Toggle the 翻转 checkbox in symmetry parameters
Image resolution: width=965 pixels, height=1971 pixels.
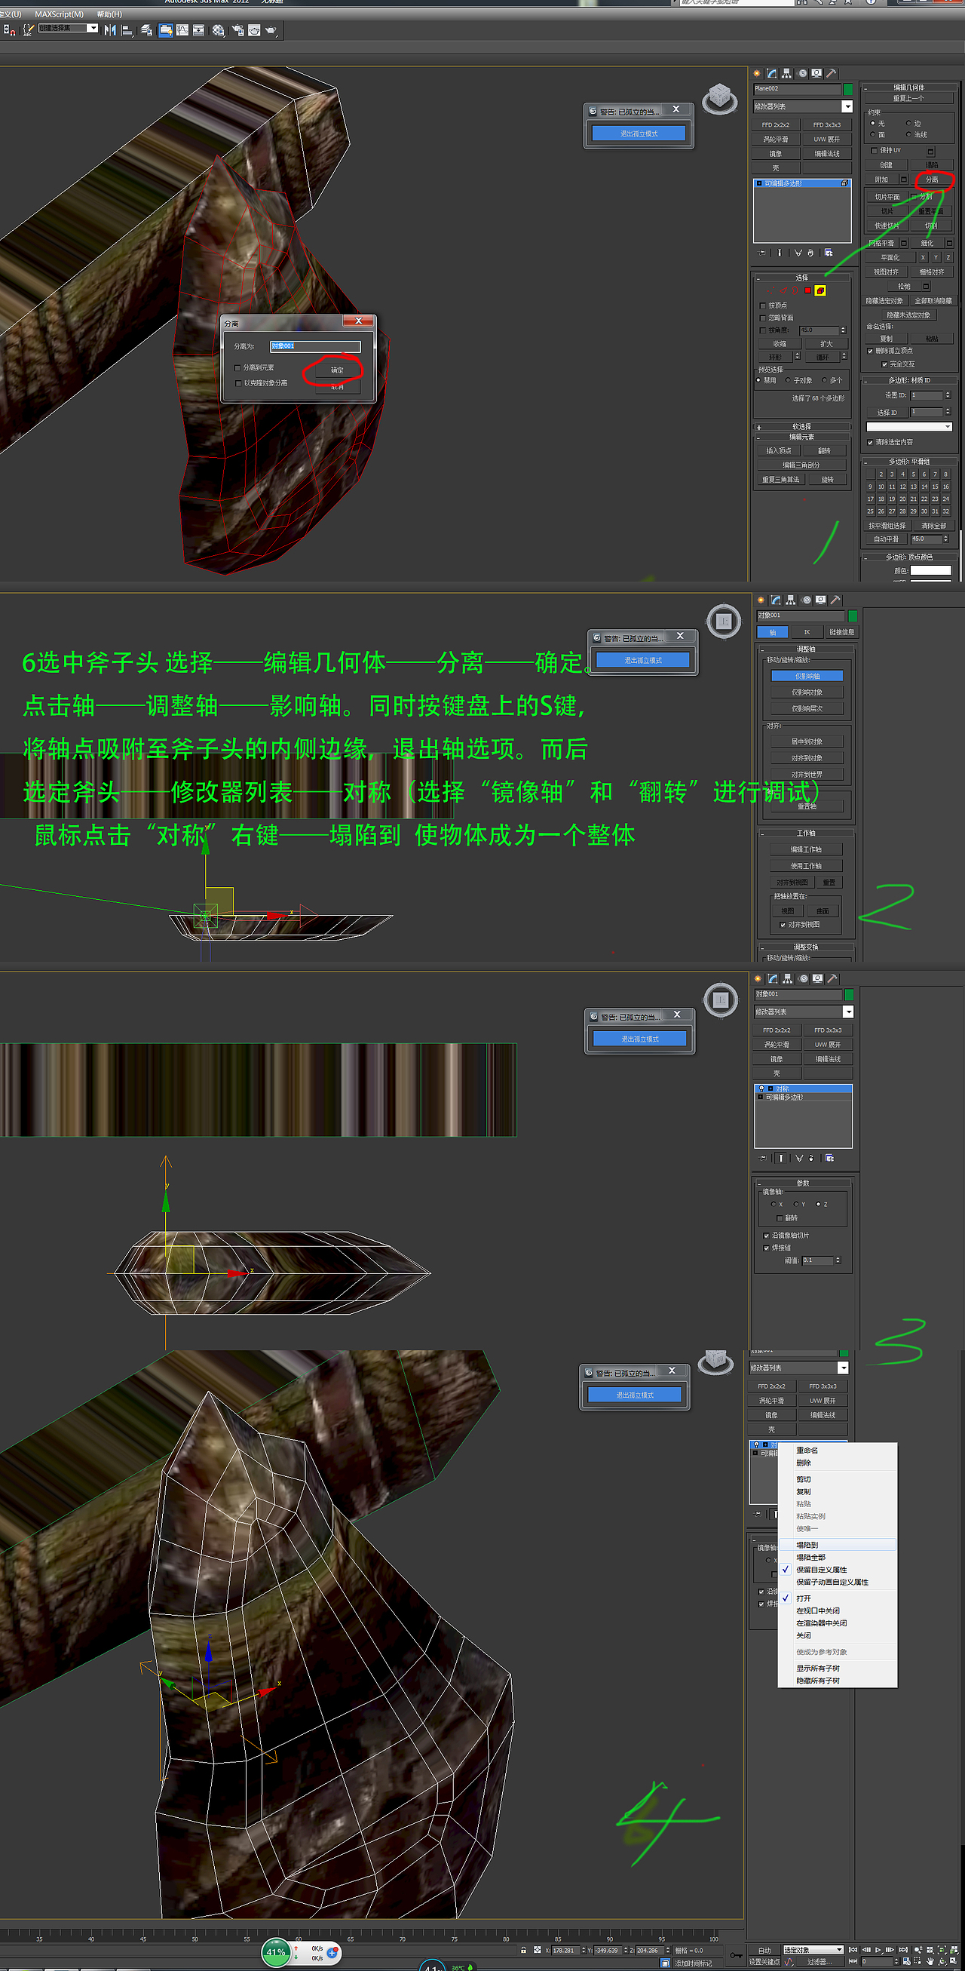[x=780, y=1218]
